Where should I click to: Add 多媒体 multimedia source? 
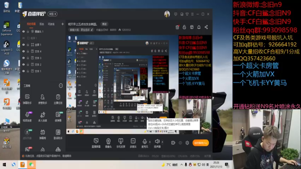pyautogui.click(x=133, y=143)
